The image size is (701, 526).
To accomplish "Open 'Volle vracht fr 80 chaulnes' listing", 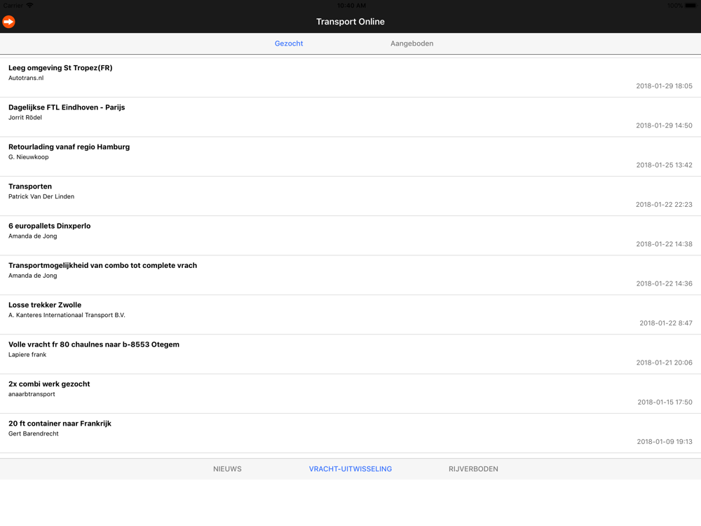I will [x=350, y=354].
